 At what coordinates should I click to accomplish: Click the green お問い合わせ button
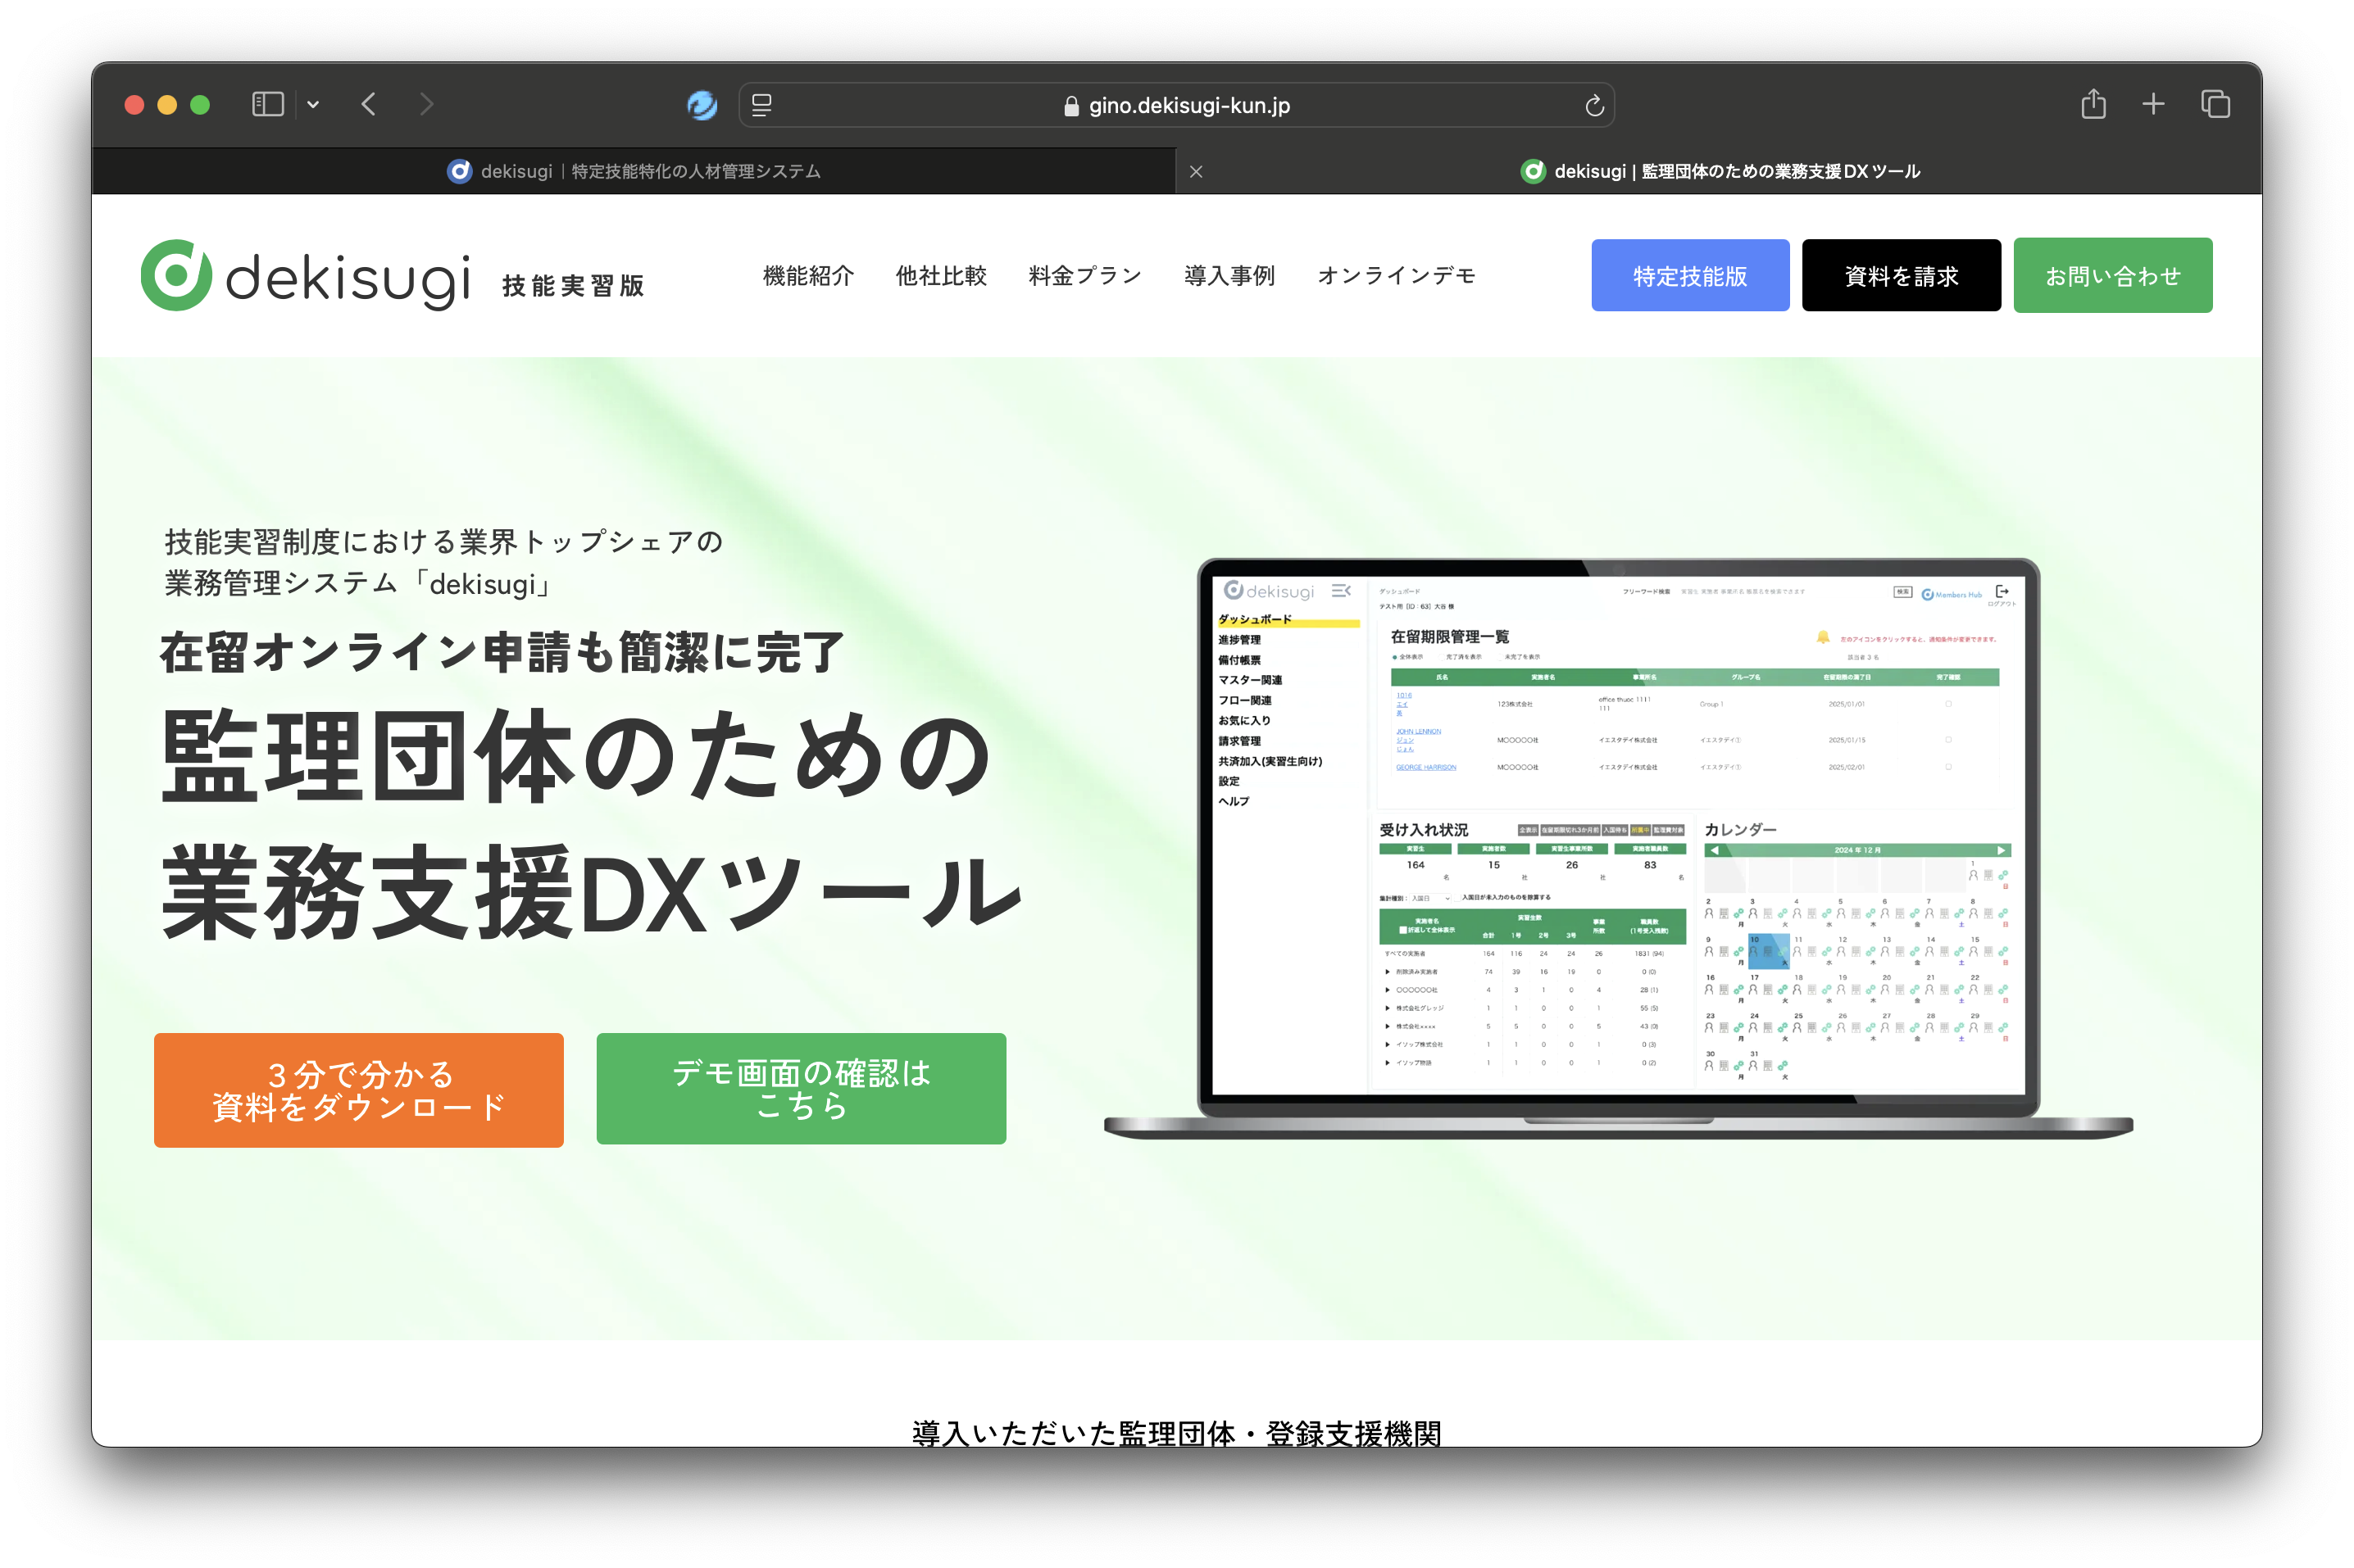(2112, 275)
